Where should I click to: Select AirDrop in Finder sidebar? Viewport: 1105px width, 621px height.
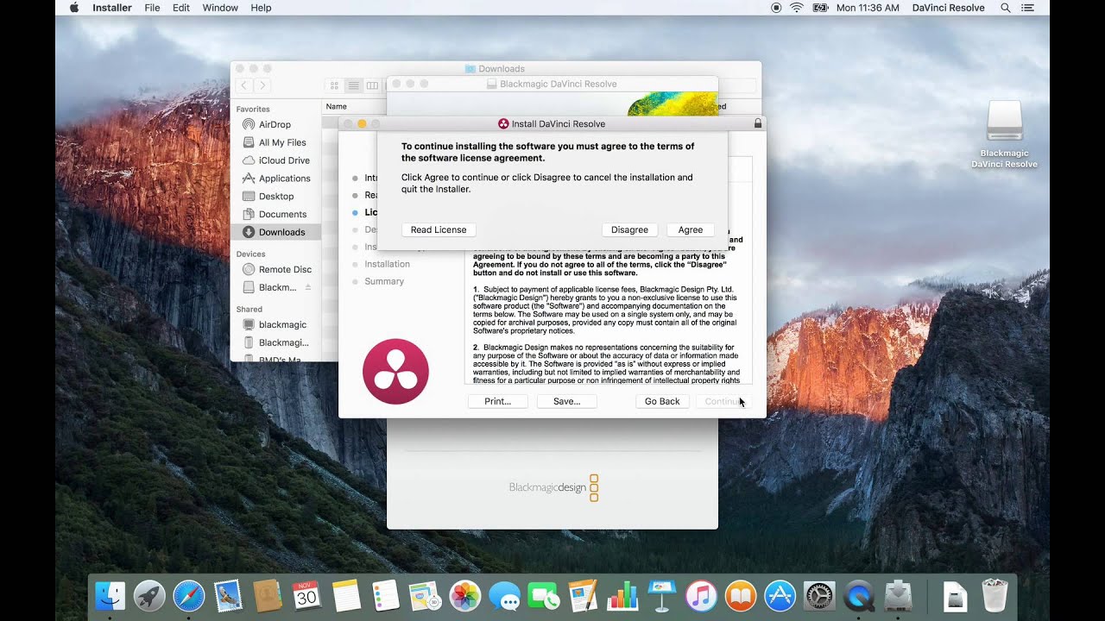coord(275,124)
